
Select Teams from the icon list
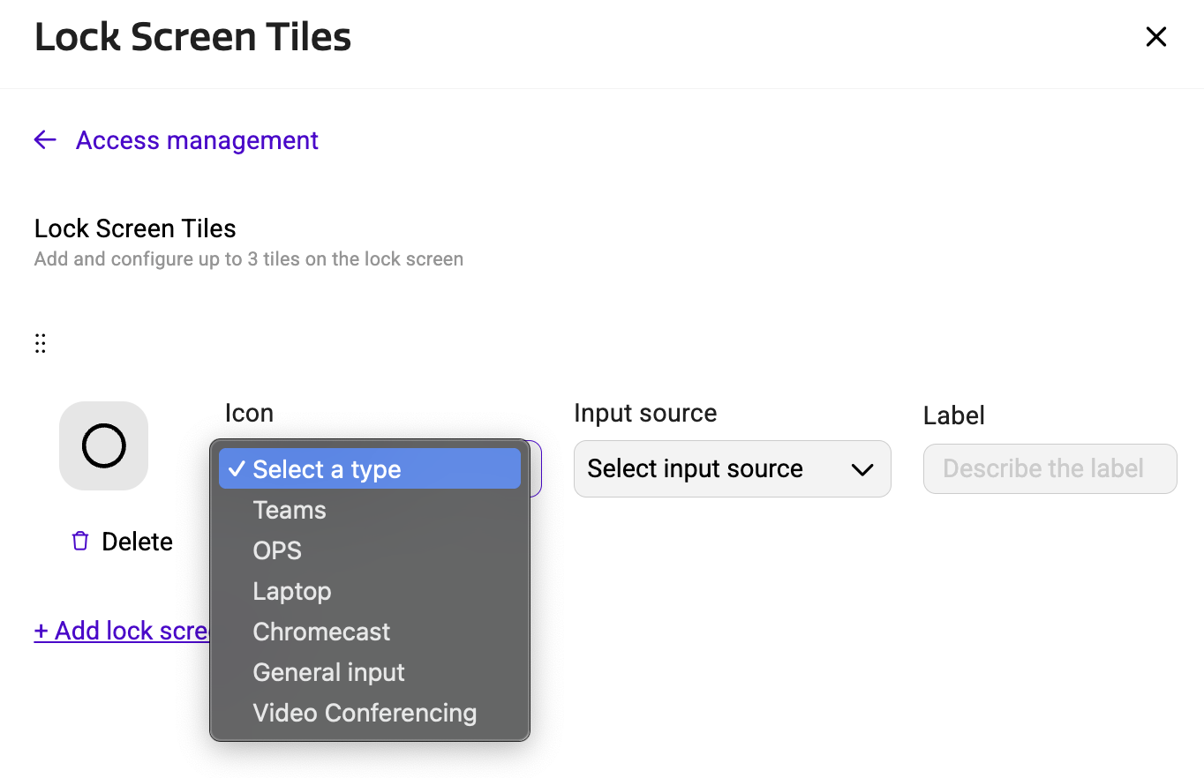pos(290,510)
